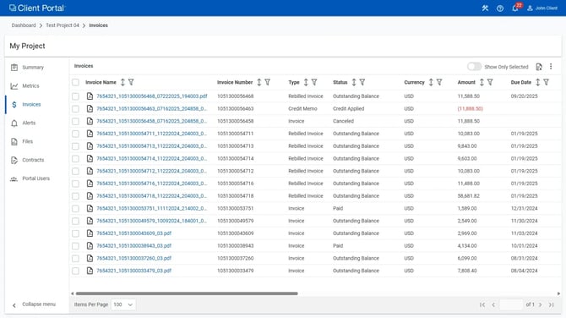Check the box for invoice 1051300054718

pyautogui.click(x=75, y=196)
